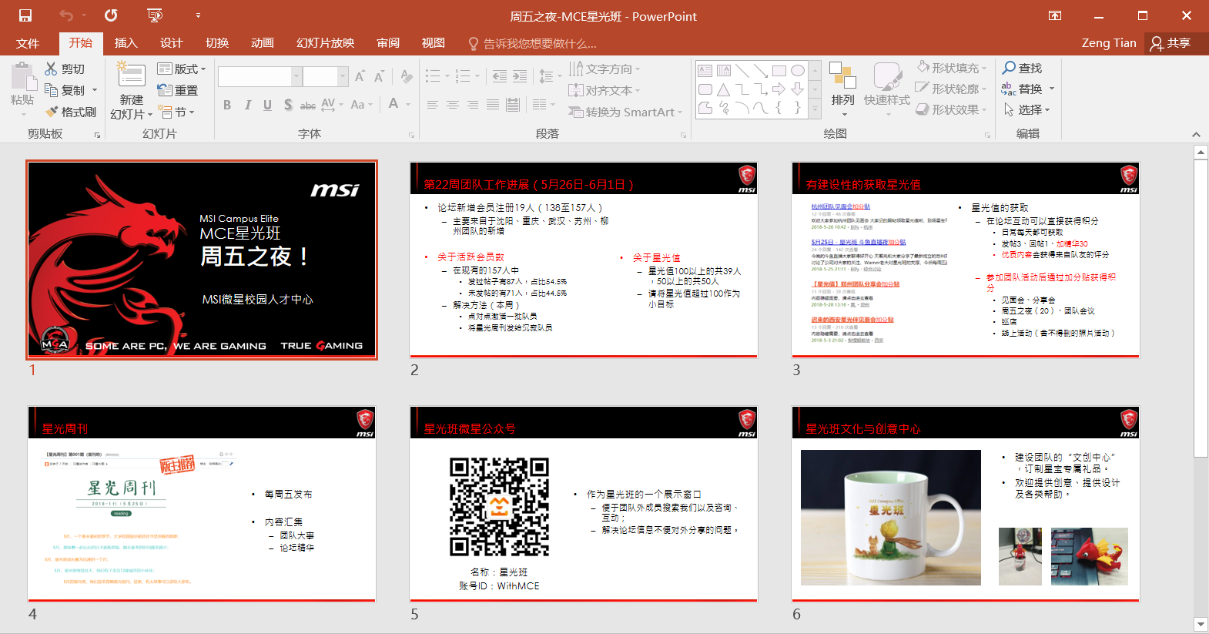The height and width of the screenshot is (634, 1209).
Task: Click 新建幻灯片 new slide icon
Action: click(x=131, y=75)
